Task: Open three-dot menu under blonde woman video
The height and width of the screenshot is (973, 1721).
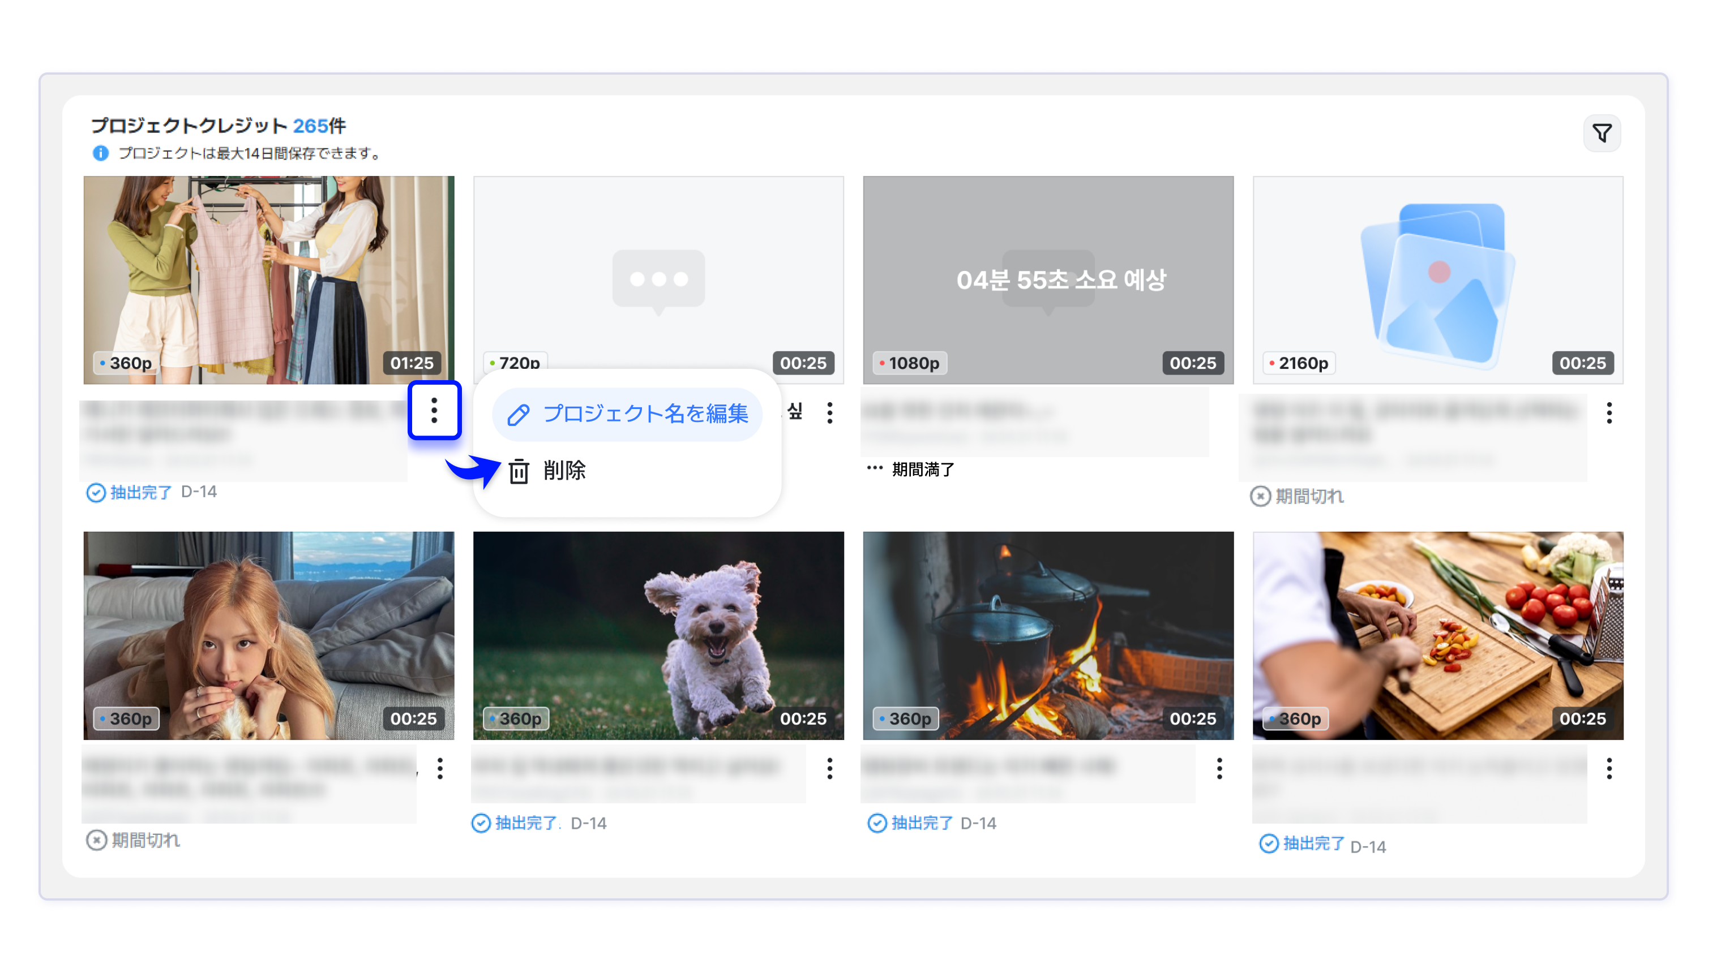Action: point(440,768)
